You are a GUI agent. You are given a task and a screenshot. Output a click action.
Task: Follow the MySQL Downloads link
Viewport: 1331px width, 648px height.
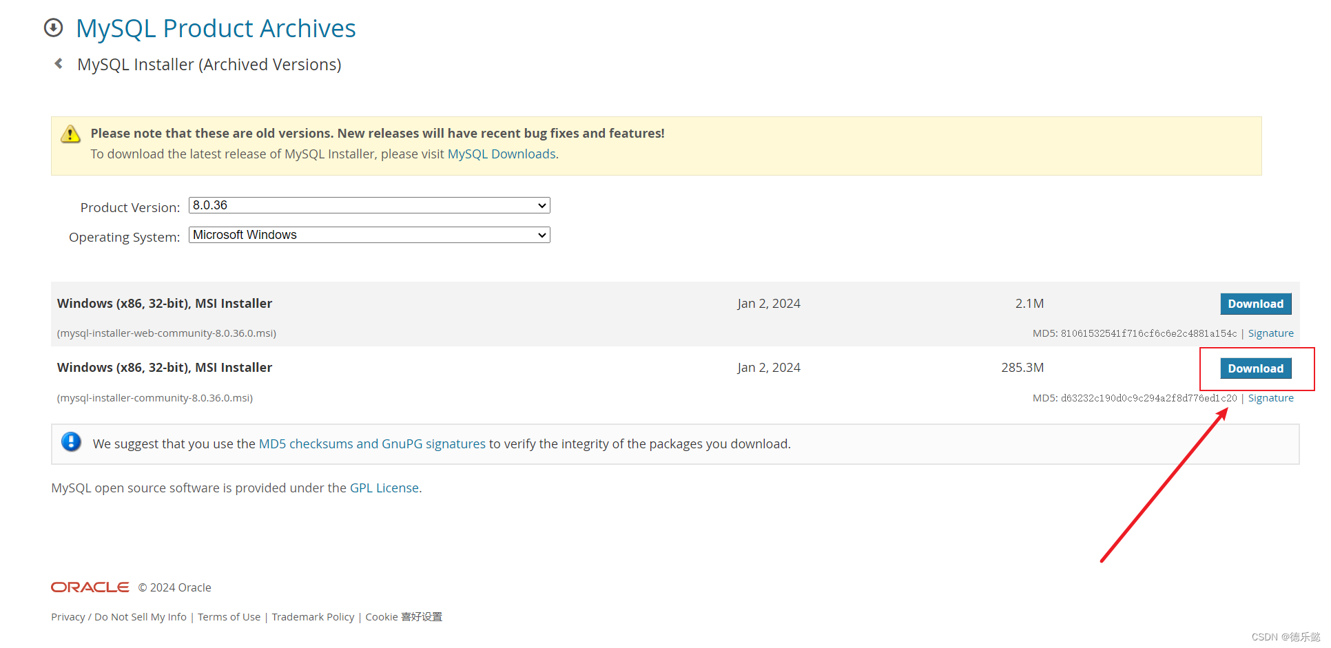[x=502, y=154]
